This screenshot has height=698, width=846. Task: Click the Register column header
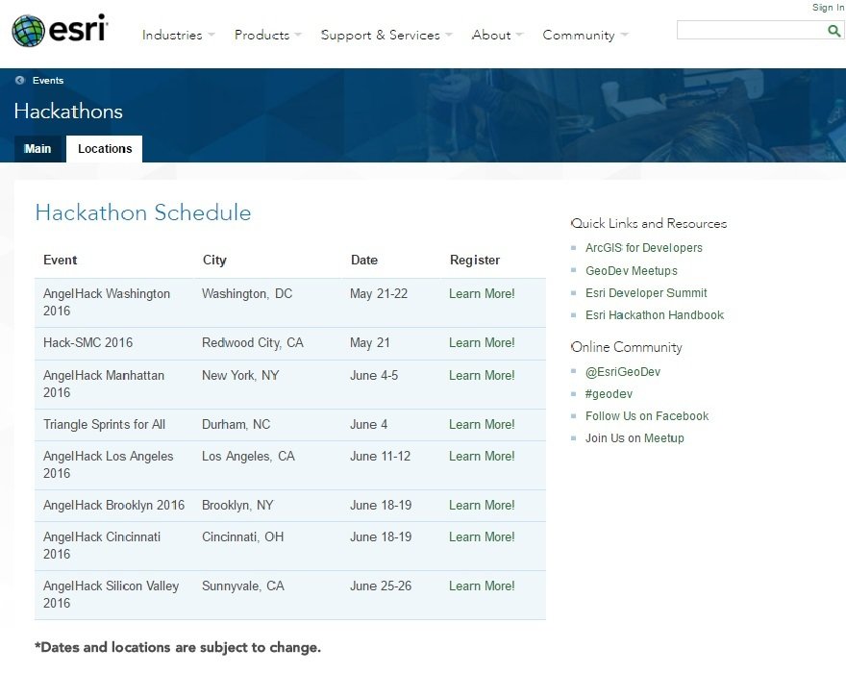pyautogui.click(x=475, y=260)
